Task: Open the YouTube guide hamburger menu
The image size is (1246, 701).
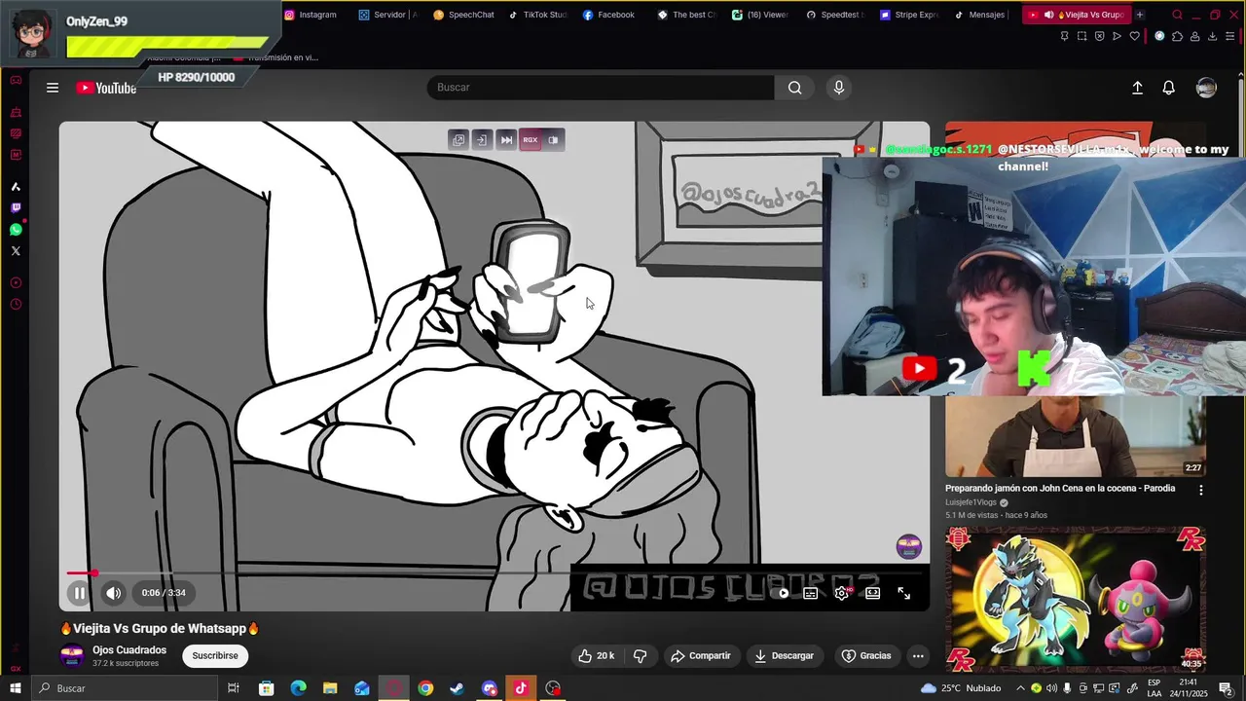Action: 53,88
